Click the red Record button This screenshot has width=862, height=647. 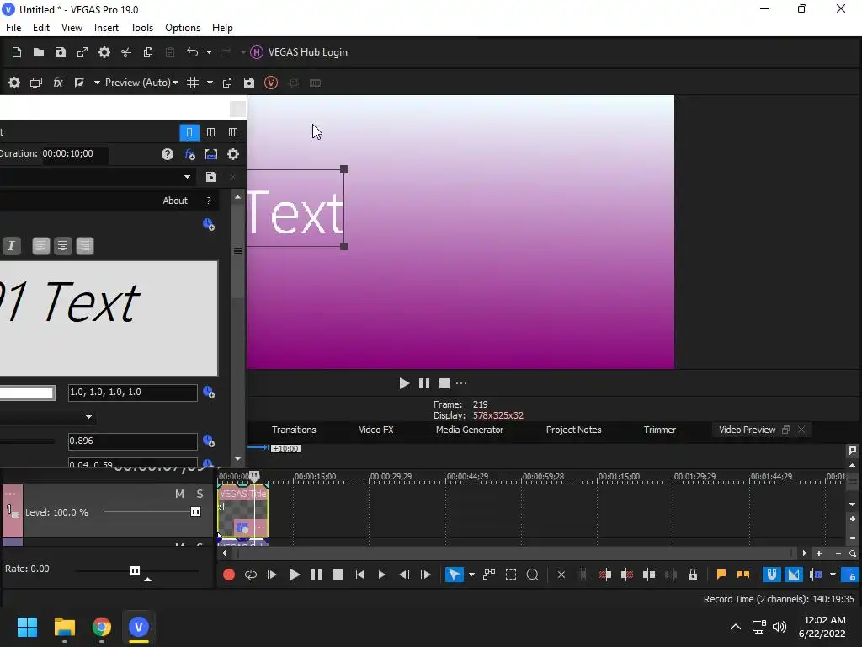[229, 575]
